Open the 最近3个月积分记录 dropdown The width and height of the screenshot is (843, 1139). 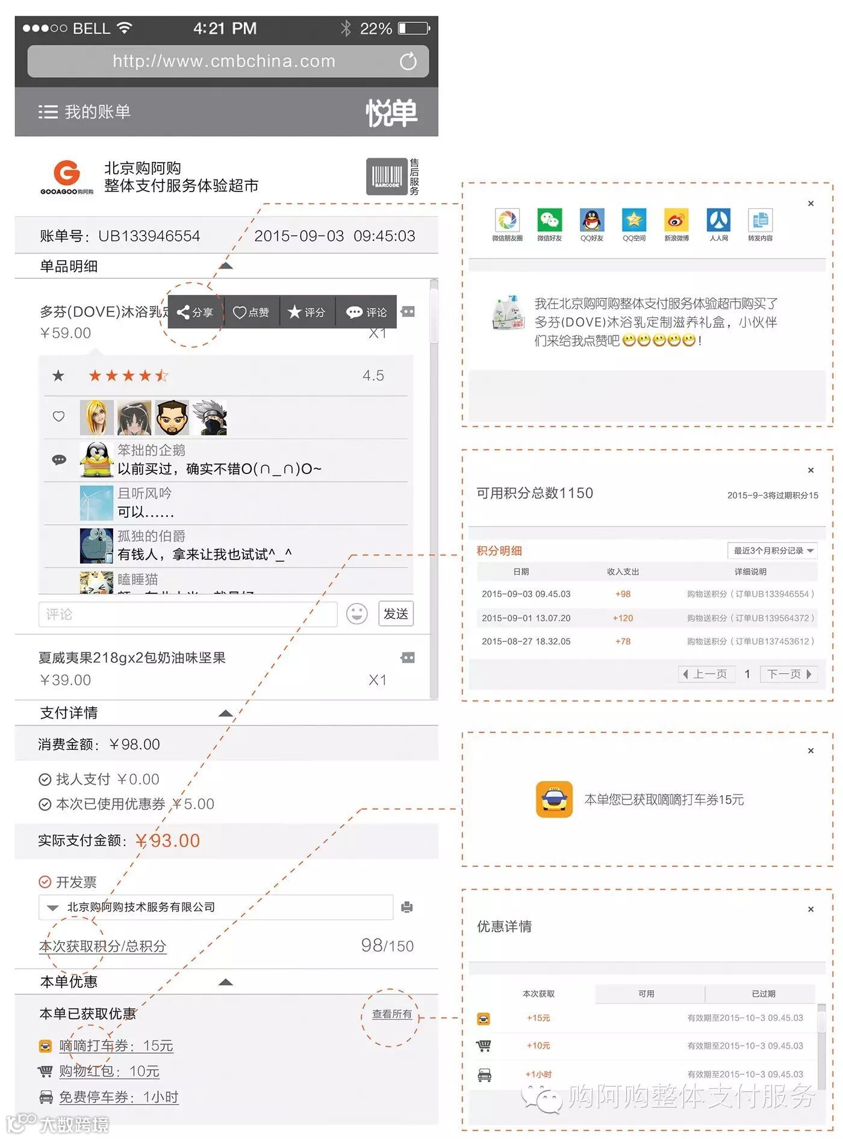pos(773,551)
